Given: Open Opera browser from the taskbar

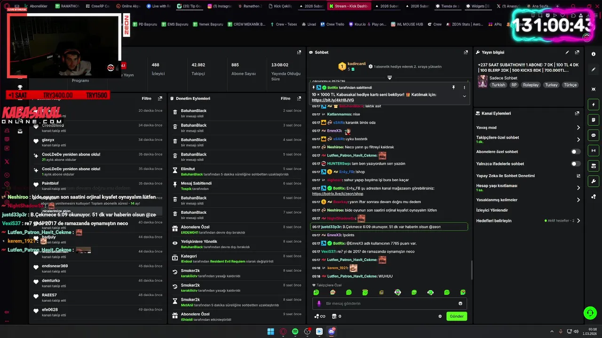Looking at the screenshot, I should click(283, 331).
